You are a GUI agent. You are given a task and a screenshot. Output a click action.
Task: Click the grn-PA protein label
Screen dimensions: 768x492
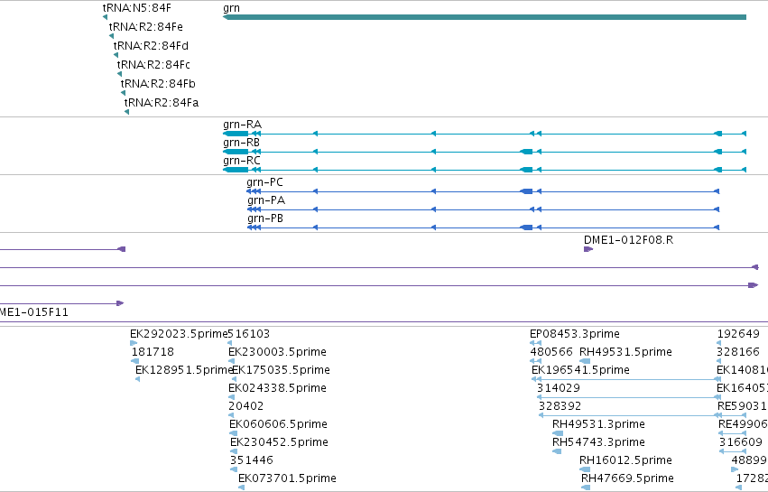[266, 200]
